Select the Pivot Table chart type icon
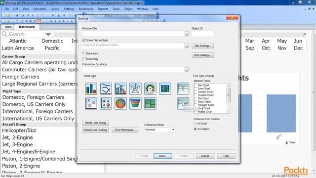The width and height of the screenshot is (316, 178). (183, 89)
